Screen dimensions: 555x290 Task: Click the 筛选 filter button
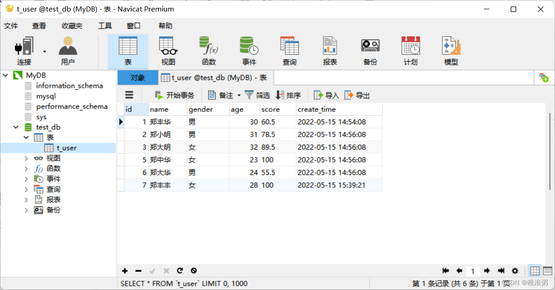(x=257, y=96)
